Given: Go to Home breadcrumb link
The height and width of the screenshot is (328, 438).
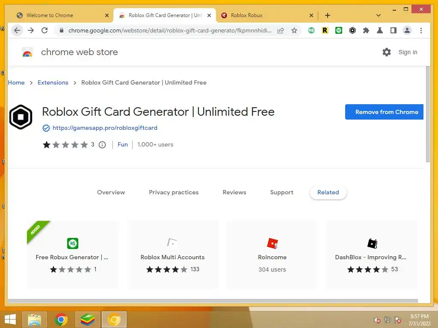Looking at the screenshot, I should 16,82.
